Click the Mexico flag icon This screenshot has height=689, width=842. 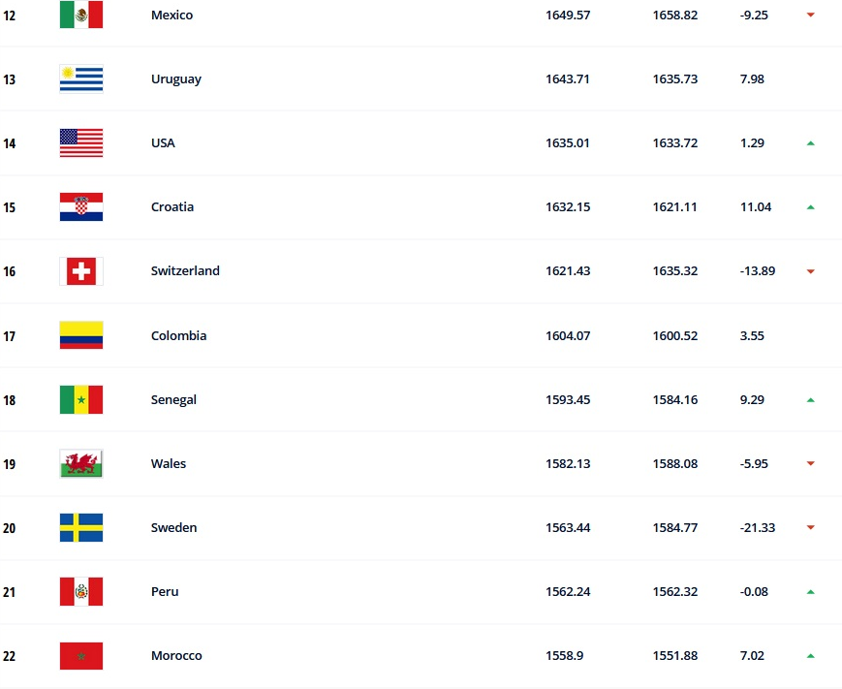81,15
